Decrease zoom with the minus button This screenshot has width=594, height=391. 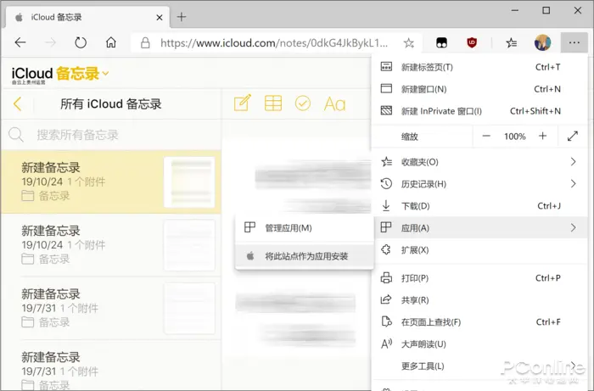click(486, 136)
